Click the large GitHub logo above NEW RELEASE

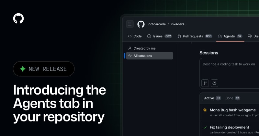point(18,18)
